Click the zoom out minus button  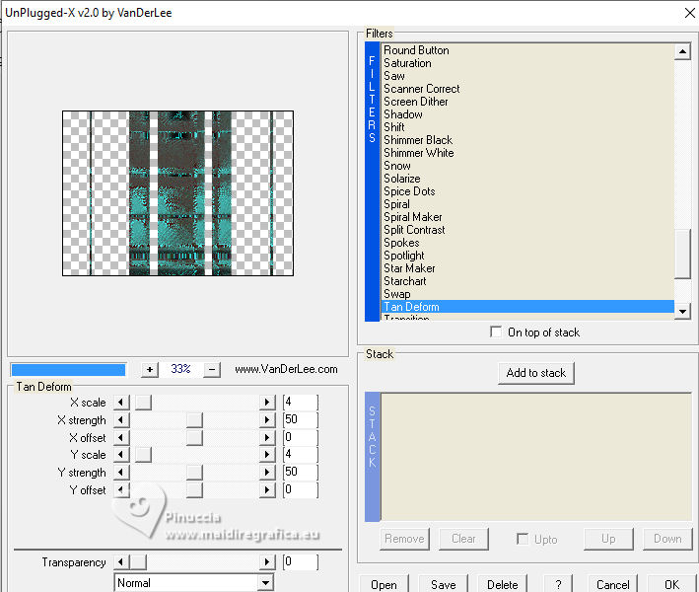click(x=212, y=369)
